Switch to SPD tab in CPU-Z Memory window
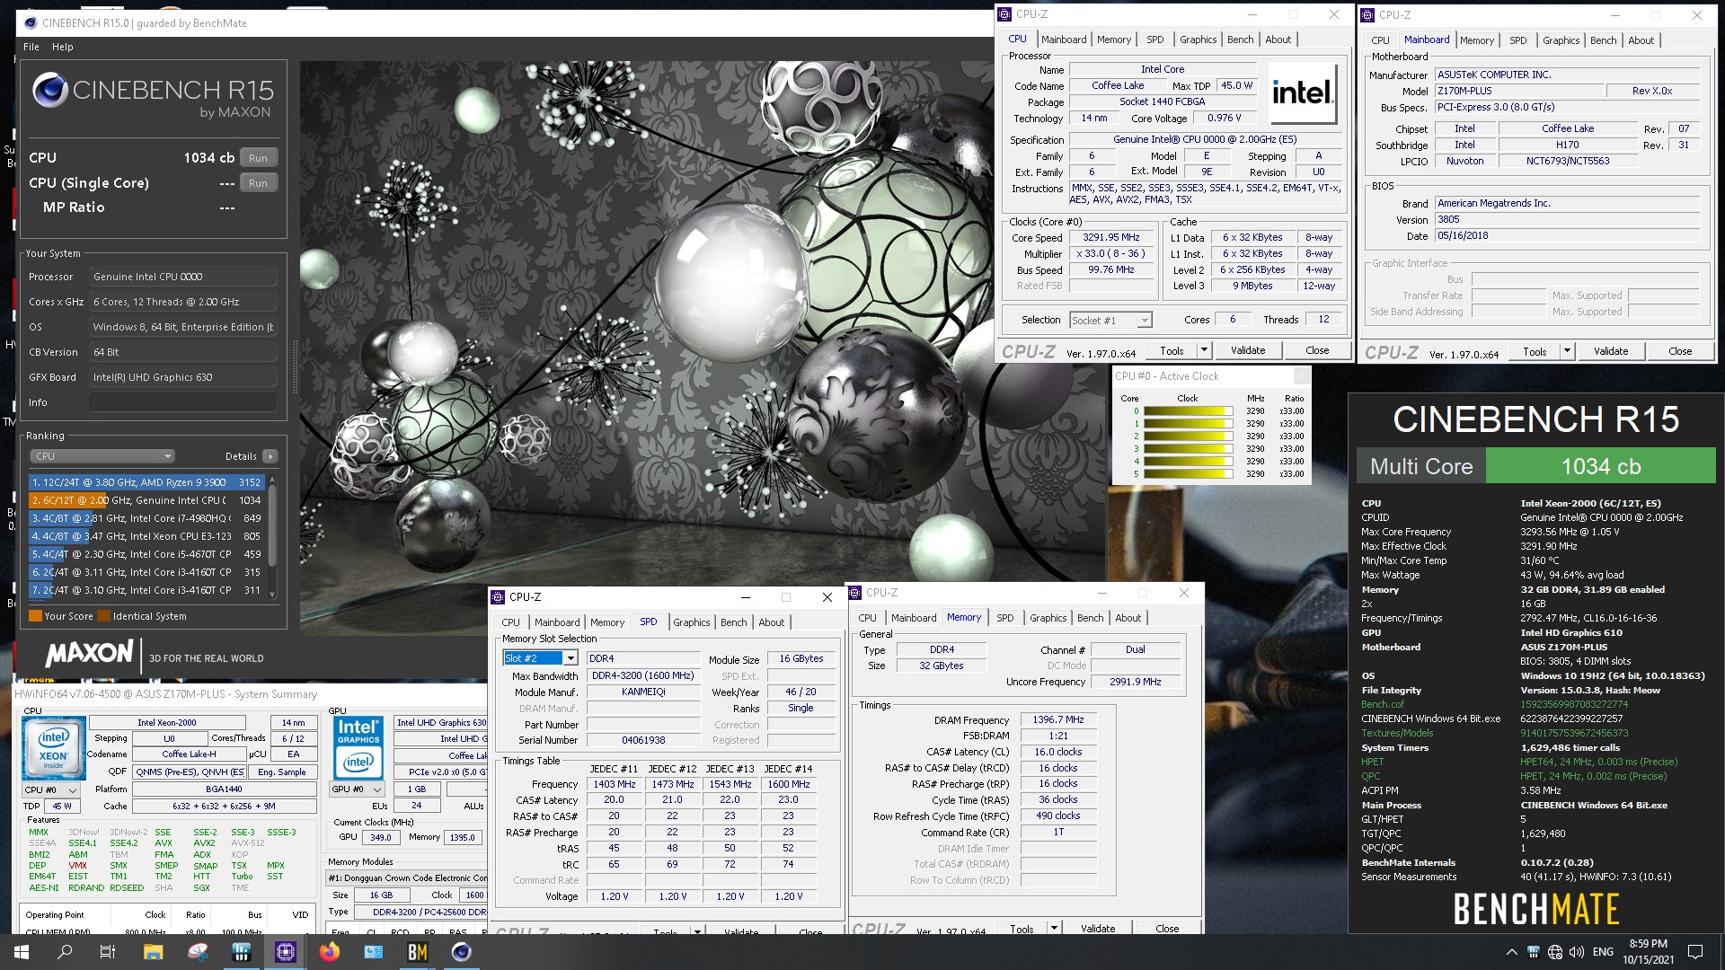This screenshot has width=1725, height=970. 1004,618
